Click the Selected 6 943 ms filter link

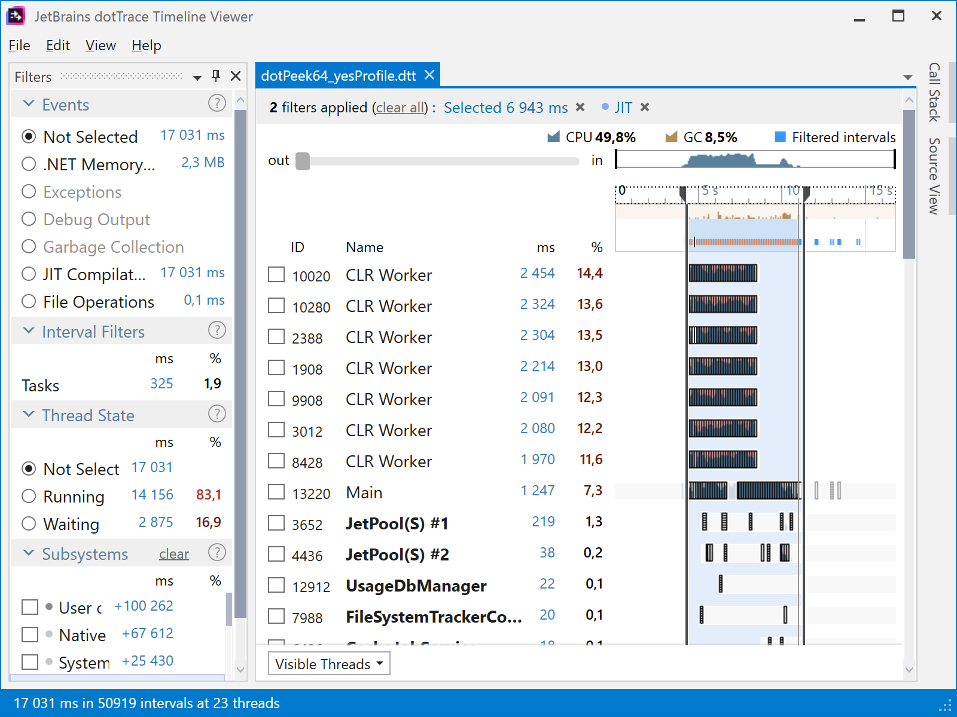pos(505,108)
